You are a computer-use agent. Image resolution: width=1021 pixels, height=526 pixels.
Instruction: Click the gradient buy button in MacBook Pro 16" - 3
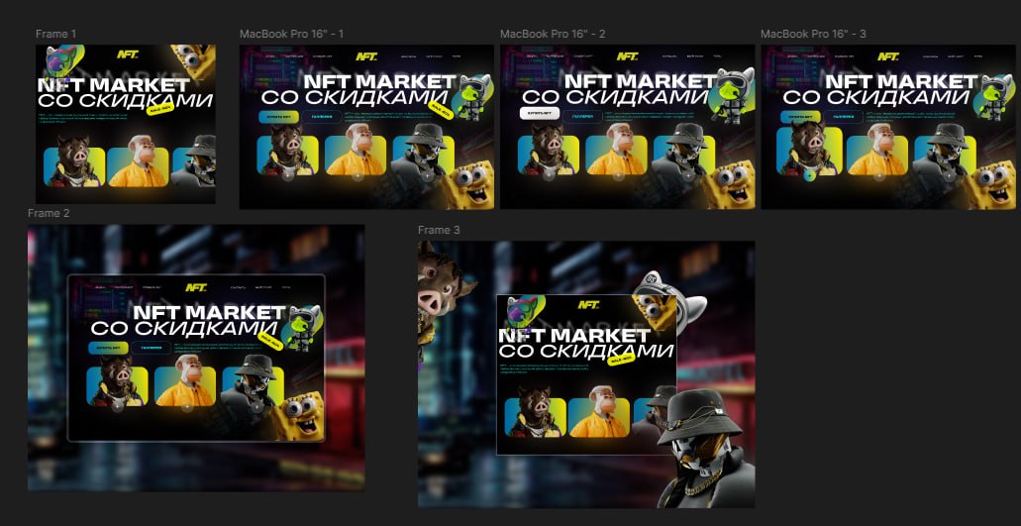pyautogui.click(x=800, y=117)
